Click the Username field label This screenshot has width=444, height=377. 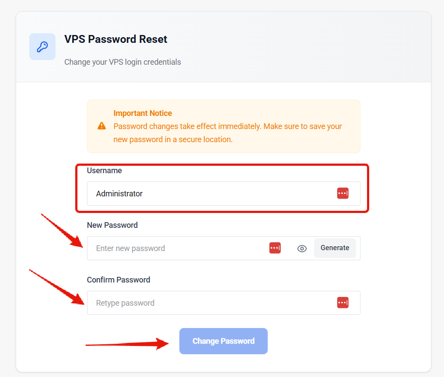tap(104, 171)
